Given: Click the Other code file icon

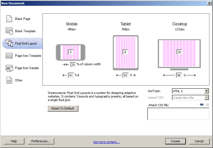Looking at the screenshot, I should click(x=9, y=80).
